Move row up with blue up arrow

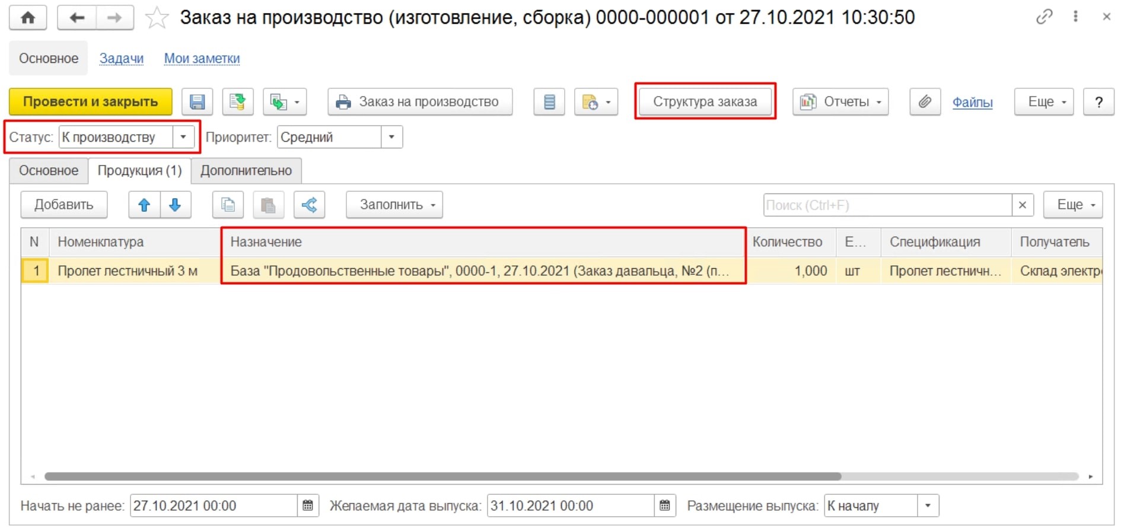point(144,205)
